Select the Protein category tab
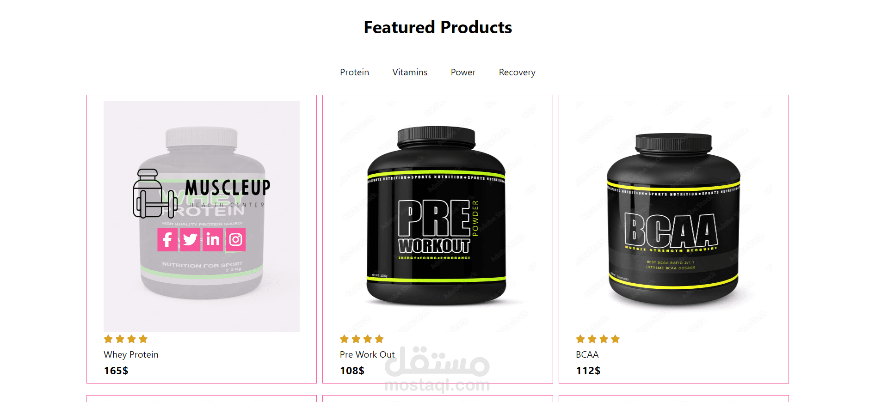This screenshot has width=875, height=402. click(x=354, y=73)
